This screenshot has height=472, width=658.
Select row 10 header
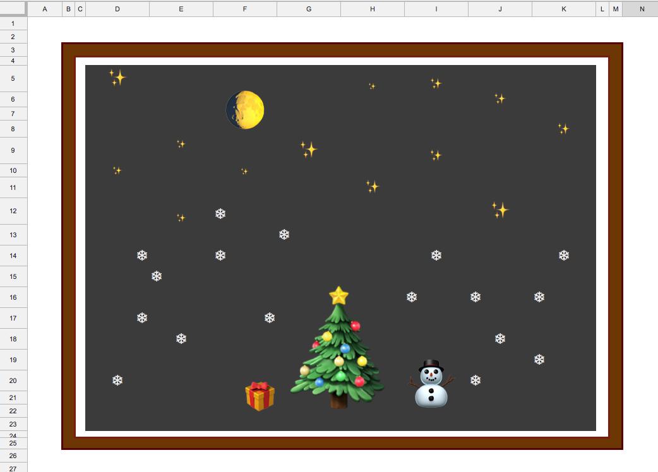[13, 170]
